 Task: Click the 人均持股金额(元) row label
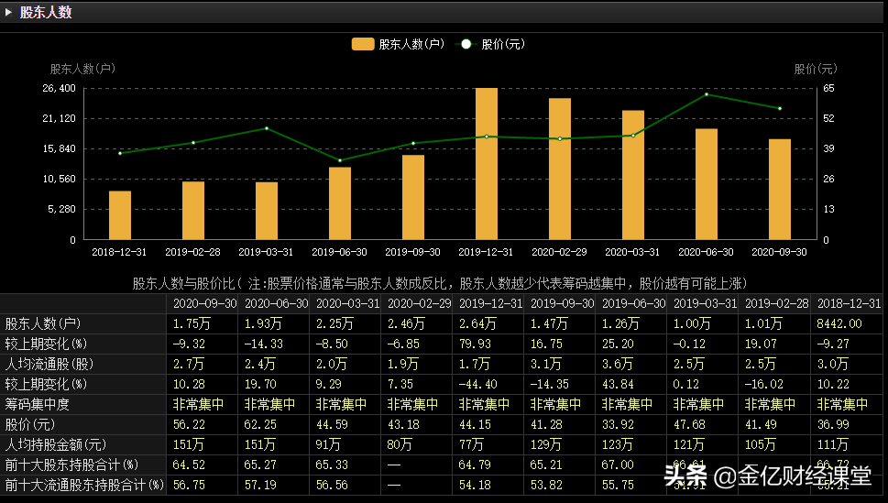click(x=56, y=444)
